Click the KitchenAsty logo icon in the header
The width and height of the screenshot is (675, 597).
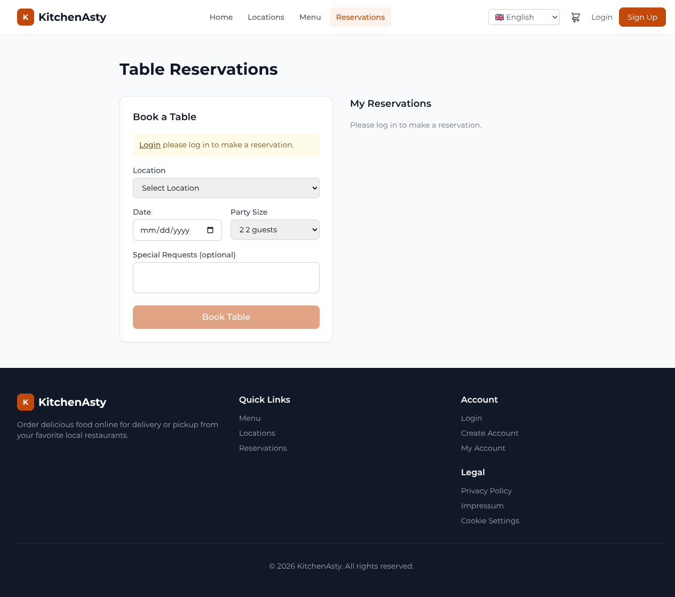[x=25, y=17]
